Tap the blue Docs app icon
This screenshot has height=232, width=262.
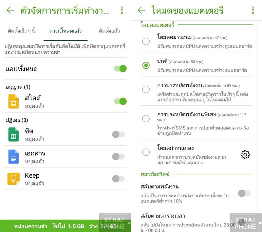[x=13, y=156]
